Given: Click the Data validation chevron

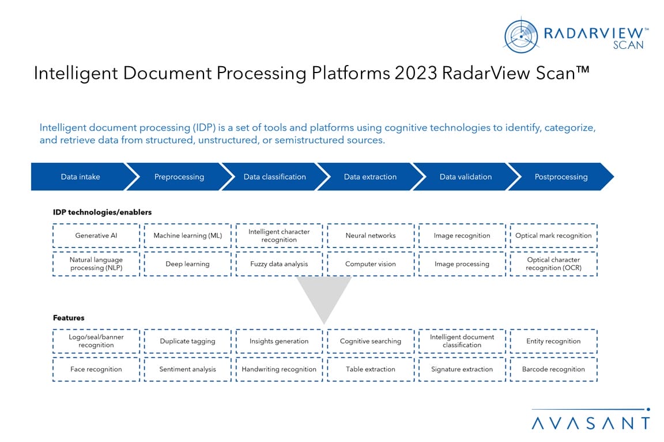Looking at the screenshot, I should (466, 177).
